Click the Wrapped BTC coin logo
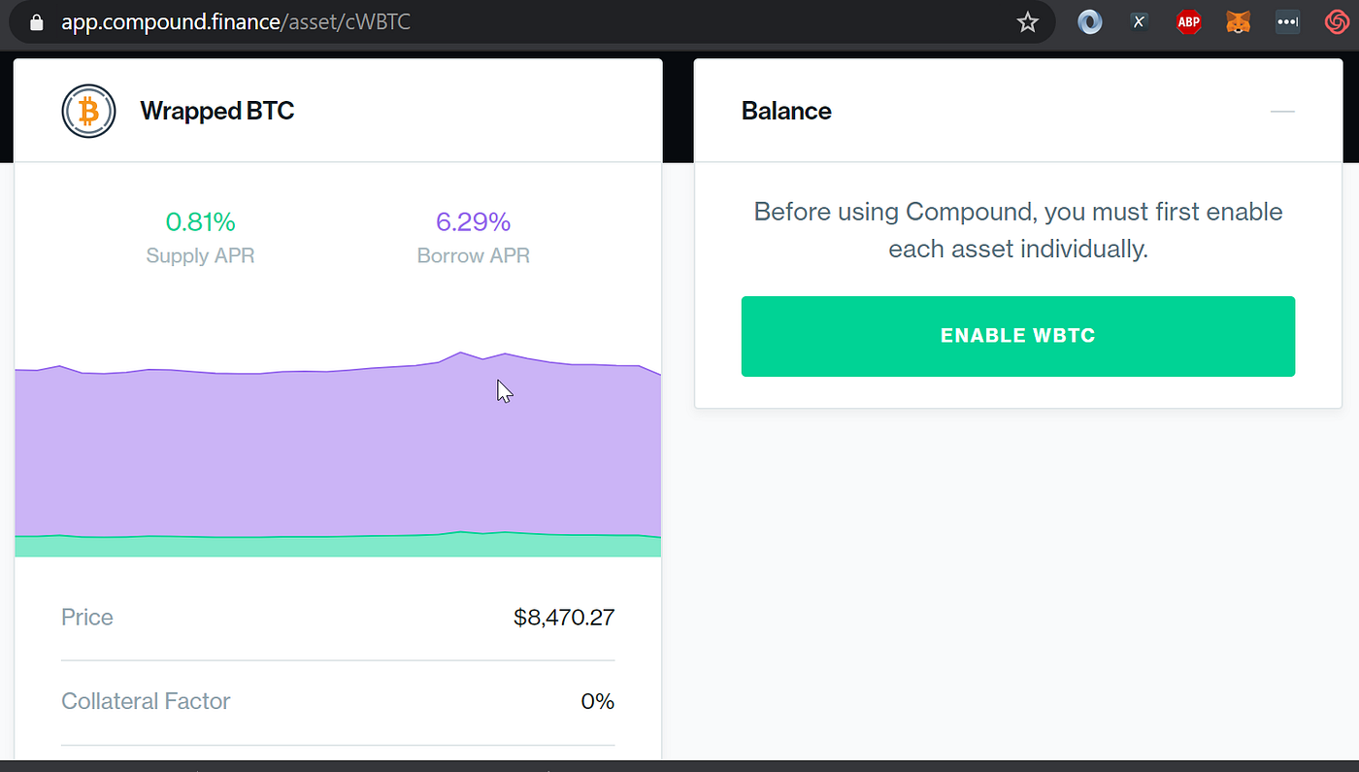The height and width of the screenshot is (772, 1359). [88, 111]
